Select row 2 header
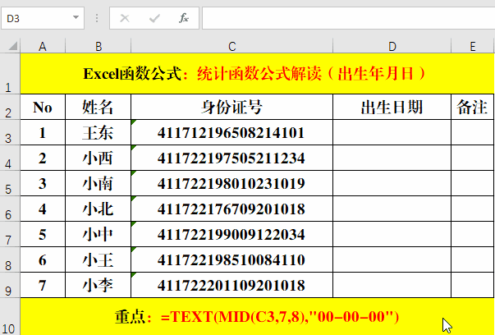 tap(10, 107)
